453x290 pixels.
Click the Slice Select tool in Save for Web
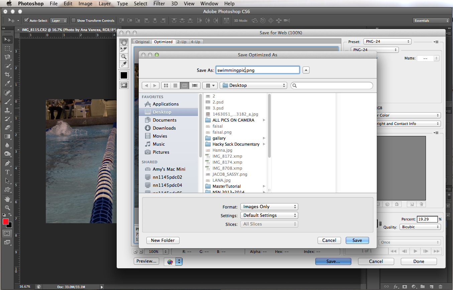point(124,49)
